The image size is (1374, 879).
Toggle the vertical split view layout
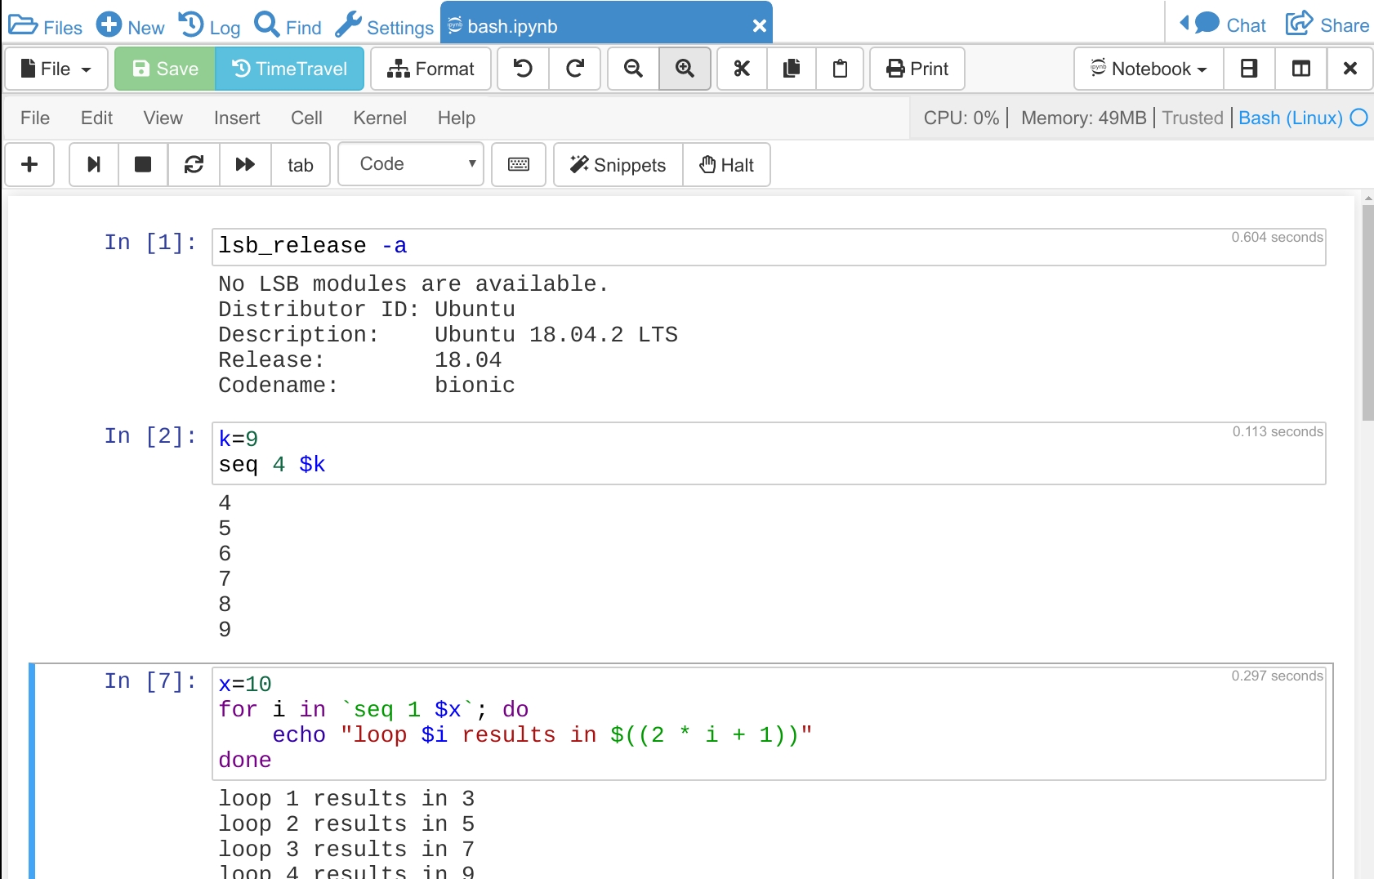click(1300, 69)
